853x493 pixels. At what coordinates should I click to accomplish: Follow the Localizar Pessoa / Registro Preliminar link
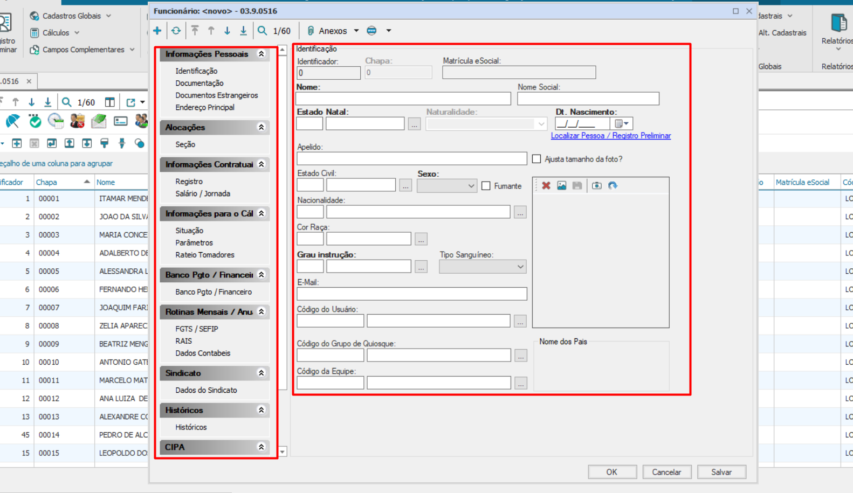point(610,136)
